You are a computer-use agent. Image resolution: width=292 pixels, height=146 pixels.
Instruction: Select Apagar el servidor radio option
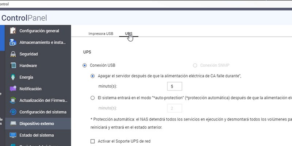(x=93, y=76)
